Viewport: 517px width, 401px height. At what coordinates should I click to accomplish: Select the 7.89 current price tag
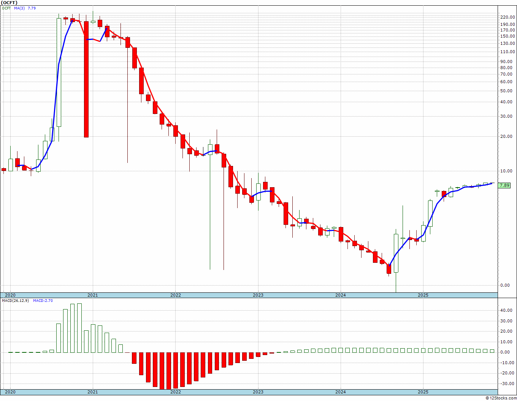(x=504, y=185)
